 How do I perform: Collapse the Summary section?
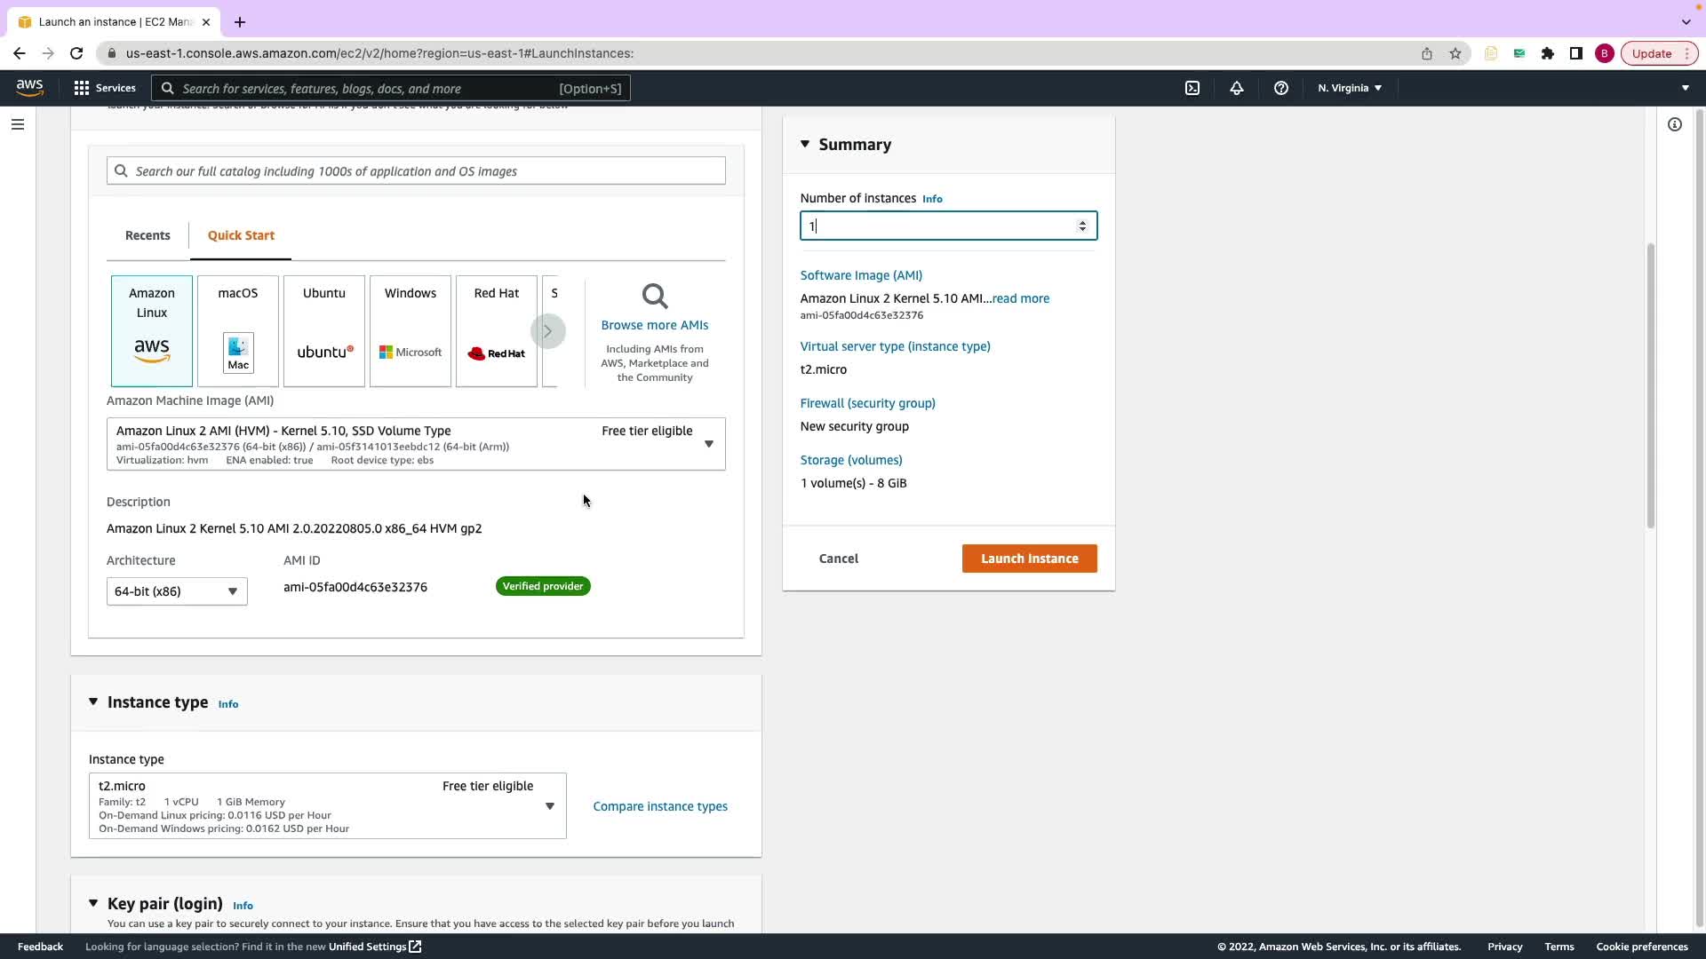(x=805, y=144)
